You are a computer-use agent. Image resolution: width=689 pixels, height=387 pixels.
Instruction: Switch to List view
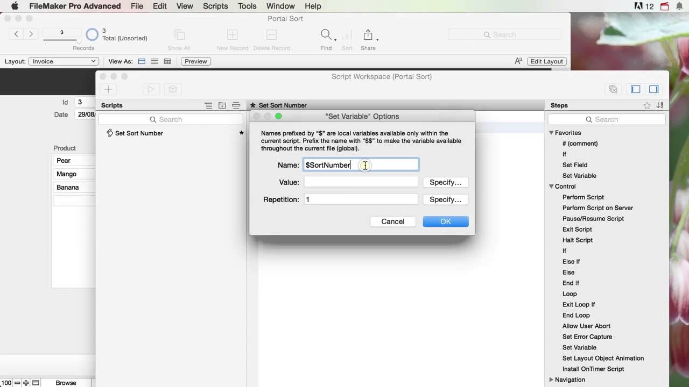pos(154,61)
